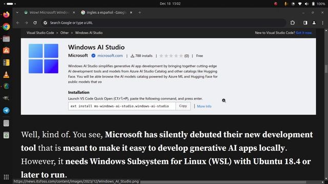Click the Activities workspace indicator
The image size is (328, 184).
click(x=10, y=4)
